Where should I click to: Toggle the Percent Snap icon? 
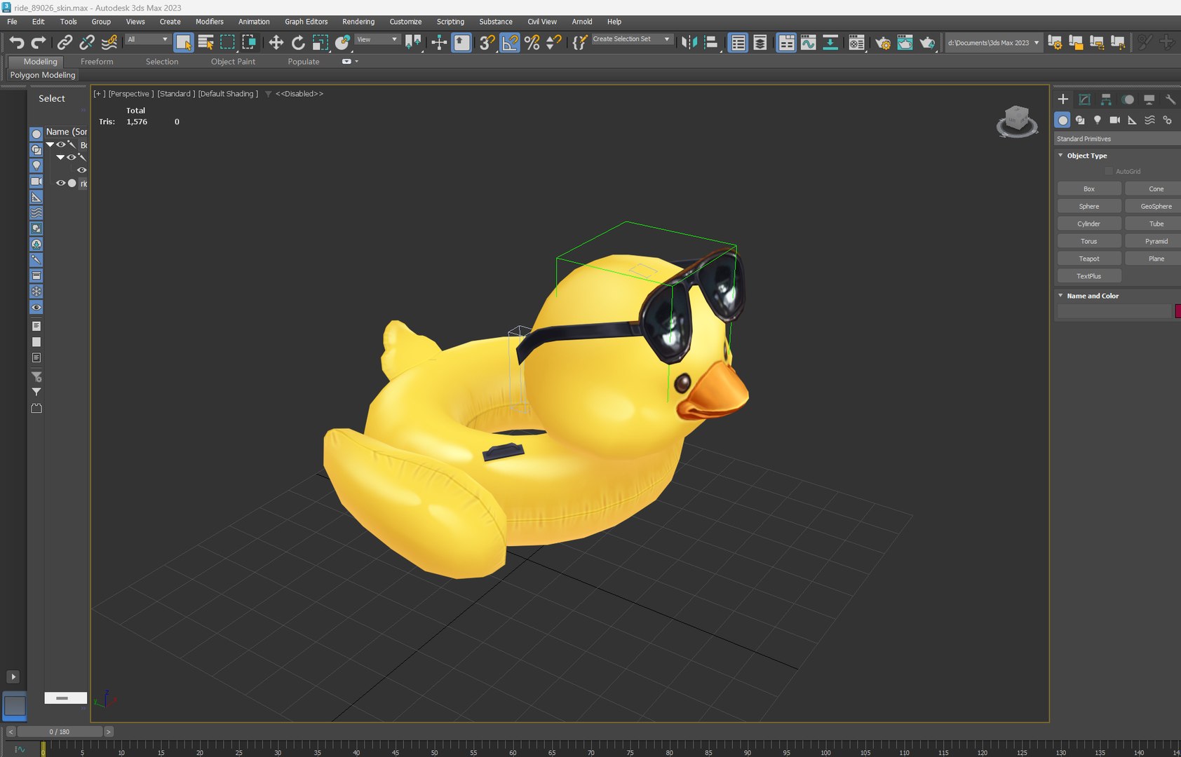pyautogui.click(x=532, y=43)
